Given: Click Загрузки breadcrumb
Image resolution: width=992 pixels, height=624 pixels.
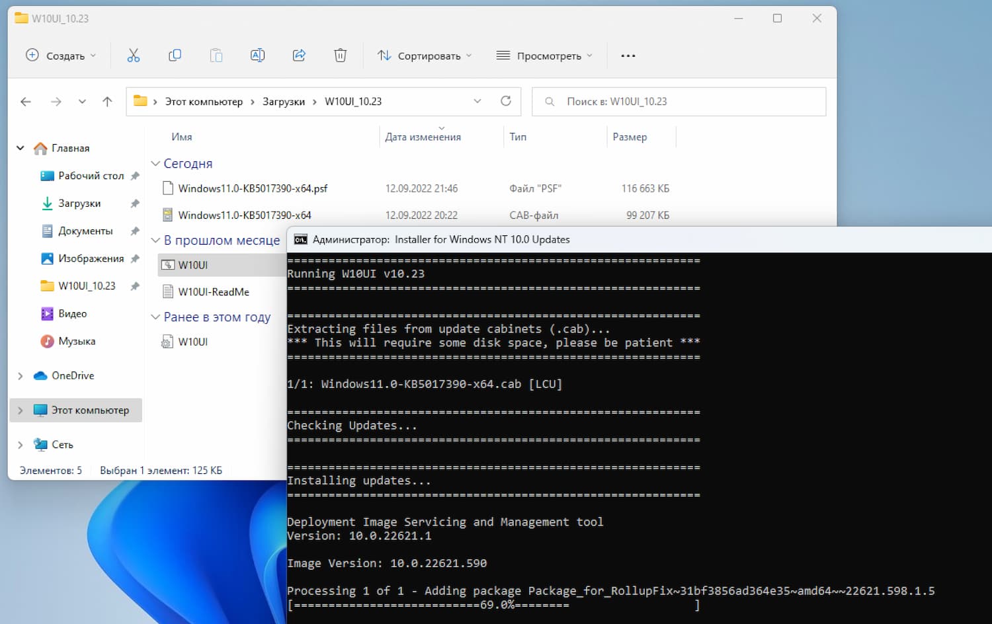Looking at the screenshot, I should click(284, 102).
